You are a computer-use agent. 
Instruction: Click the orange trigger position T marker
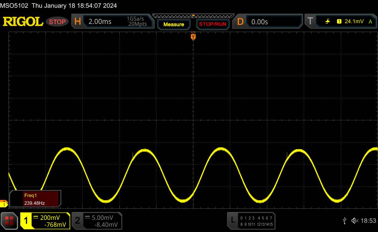[x=193, y=37]
